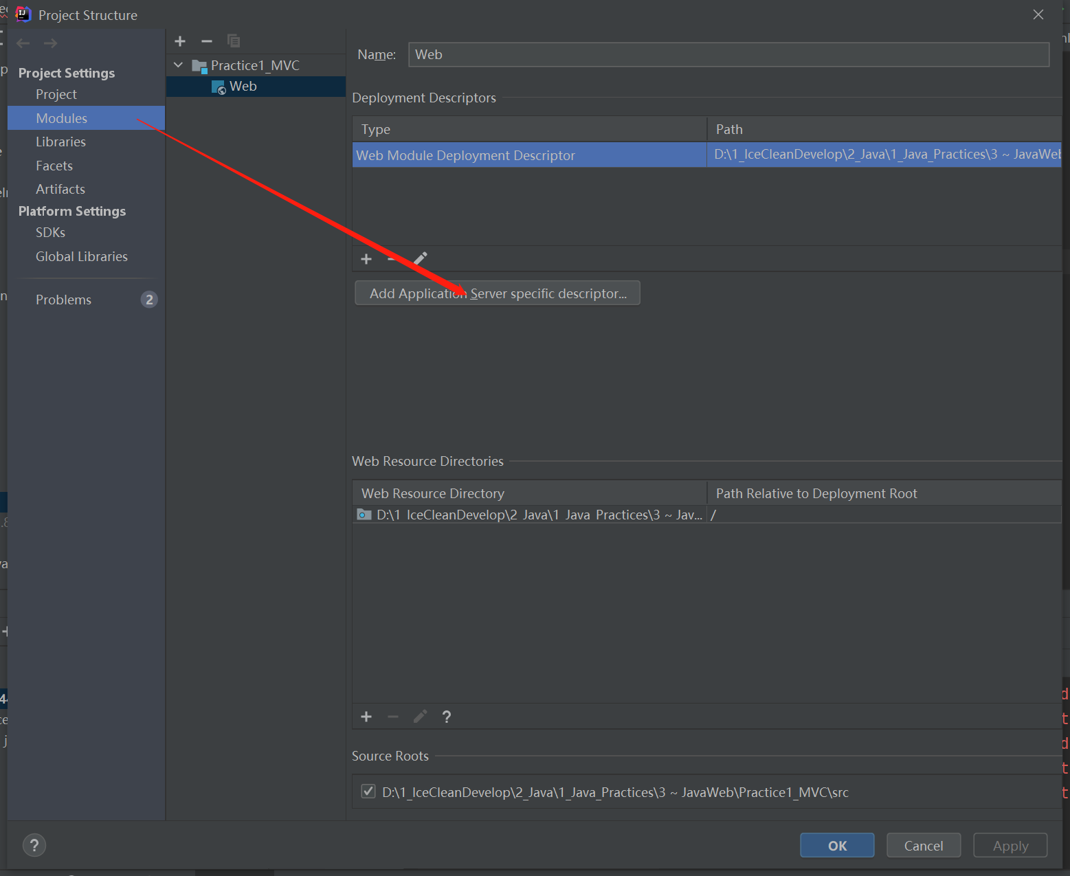1070x876 pixels.
Task: Close the Project Structure dialog
Action: pos(1038,14)
